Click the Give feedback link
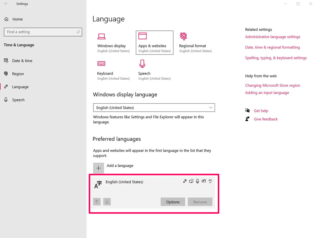The image size is (316, 238). [x=265, y=119]
